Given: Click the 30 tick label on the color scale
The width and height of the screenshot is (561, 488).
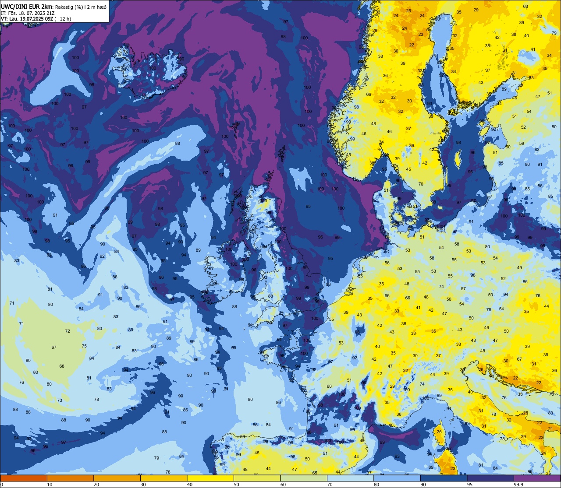Looking at the screenshot, I should [143, 484].
